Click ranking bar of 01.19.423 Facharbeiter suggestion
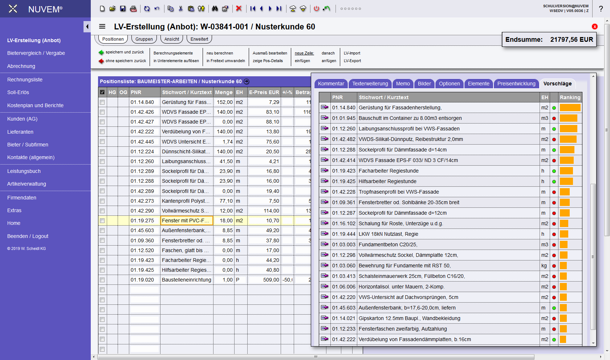 pos(566,171)
